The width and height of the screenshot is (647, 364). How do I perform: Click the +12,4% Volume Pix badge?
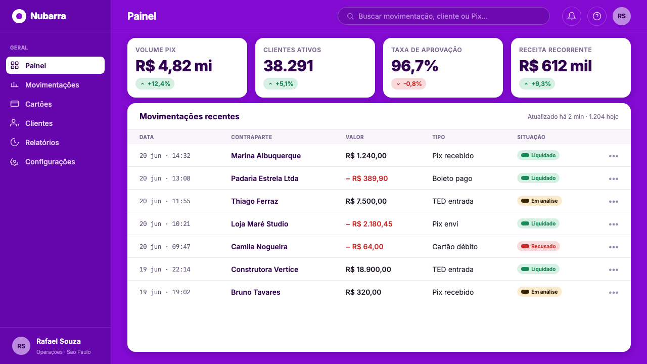pos(155,83)
